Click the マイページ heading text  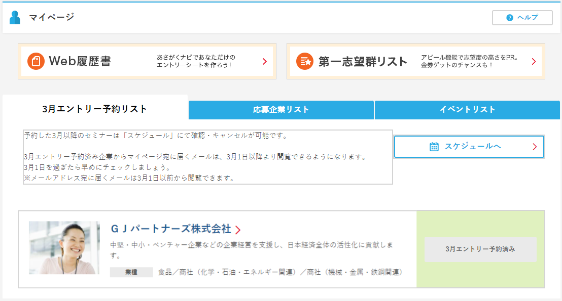click(x=51, y=17)
